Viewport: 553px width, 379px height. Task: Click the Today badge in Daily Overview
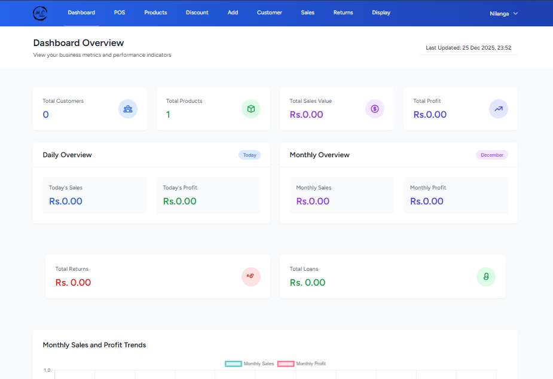tap(249, 155)
